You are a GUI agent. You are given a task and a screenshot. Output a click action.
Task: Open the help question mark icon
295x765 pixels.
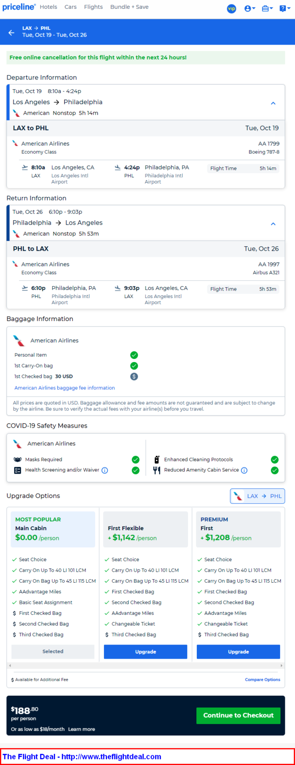pos(284,8)
